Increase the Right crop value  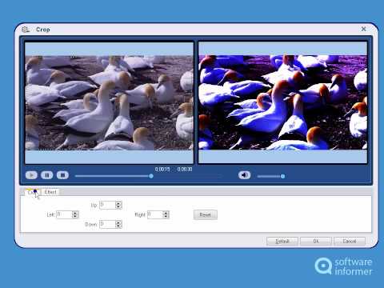pos(166,213)
